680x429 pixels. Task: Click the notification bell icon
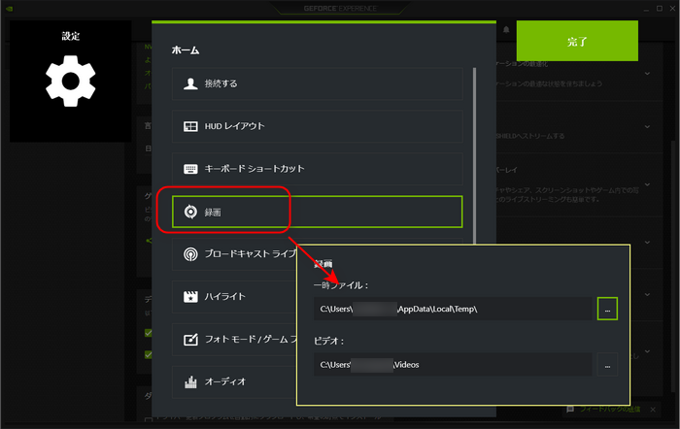[506, 30]
